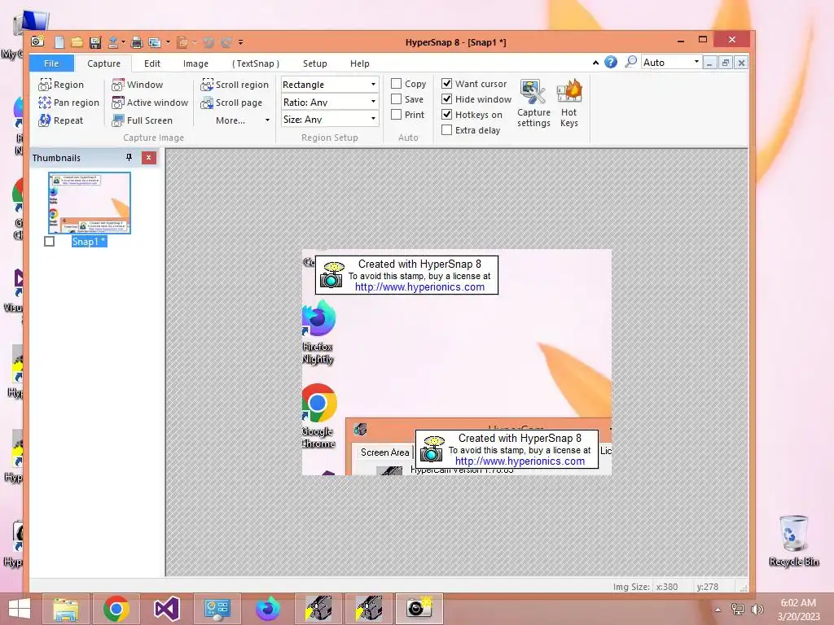834x625 pixels.
Task: Click the HyperSnap camera app icon
Action: point(37,41)
